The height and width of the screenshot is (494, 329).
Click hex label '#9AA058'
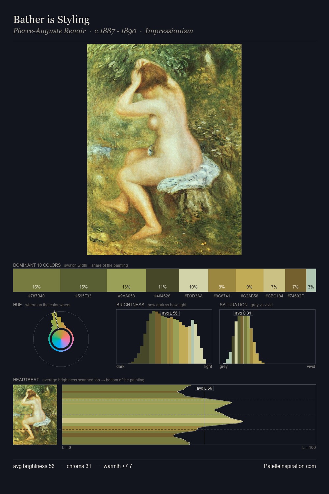click(x=126, y=296)
